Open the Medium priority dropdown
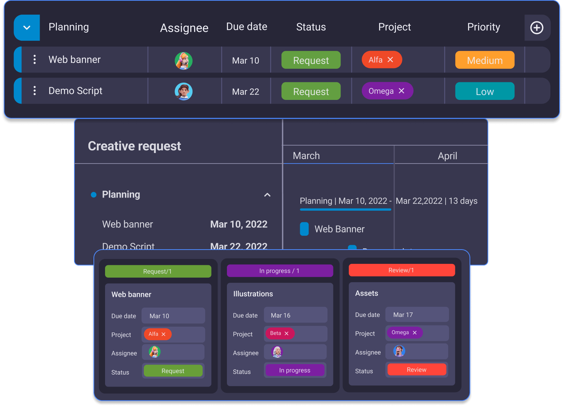Screen dimensions: 563x406 click(x=484, y=60)
